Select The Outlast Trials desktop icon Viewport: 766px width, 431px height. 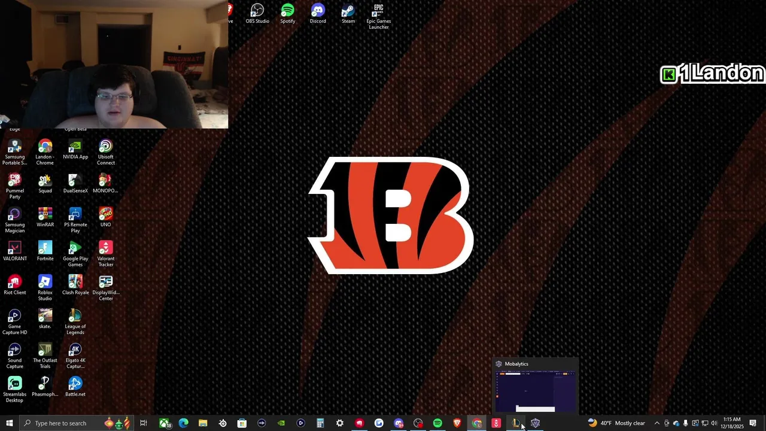[x=45, y=357]
